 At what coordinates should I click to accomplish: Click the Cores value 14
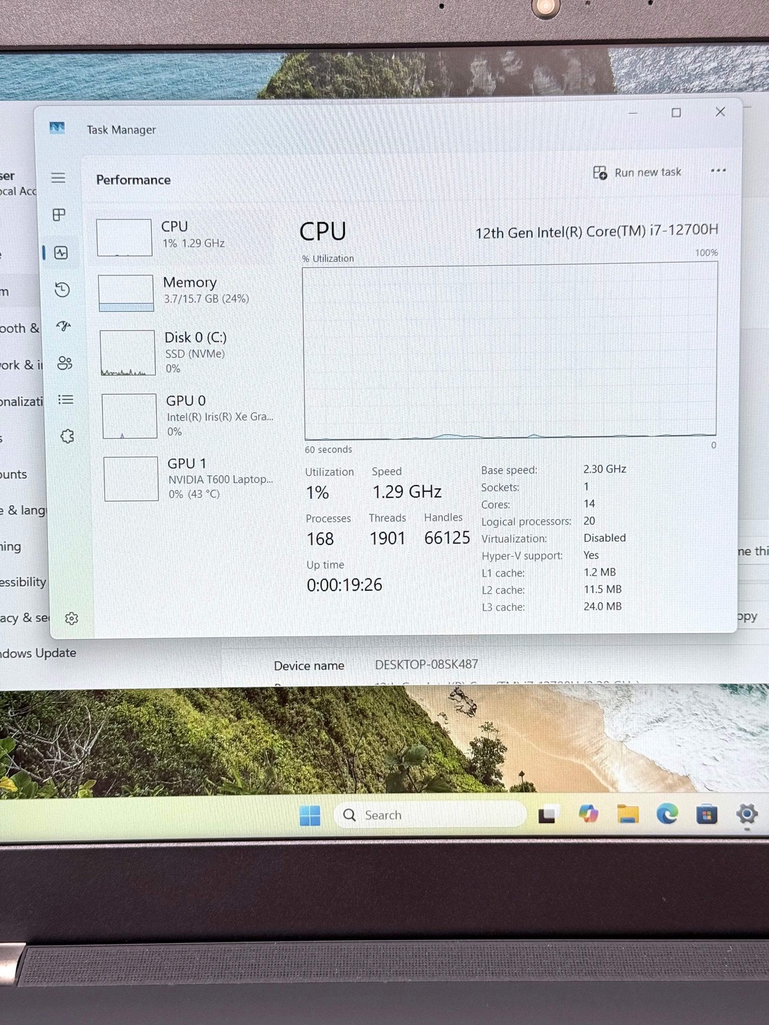tap(589, 504)
